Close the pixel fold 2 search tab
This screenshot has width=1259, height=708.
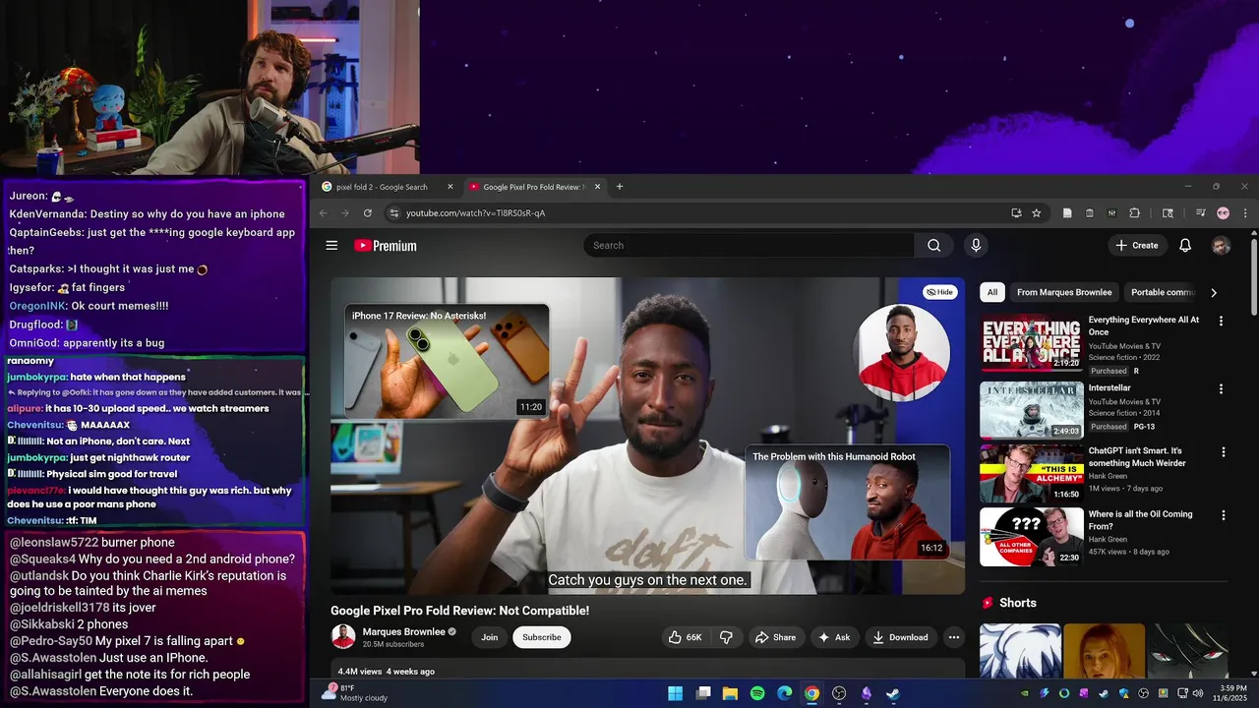pyautogui.click(x=450, y=187)
